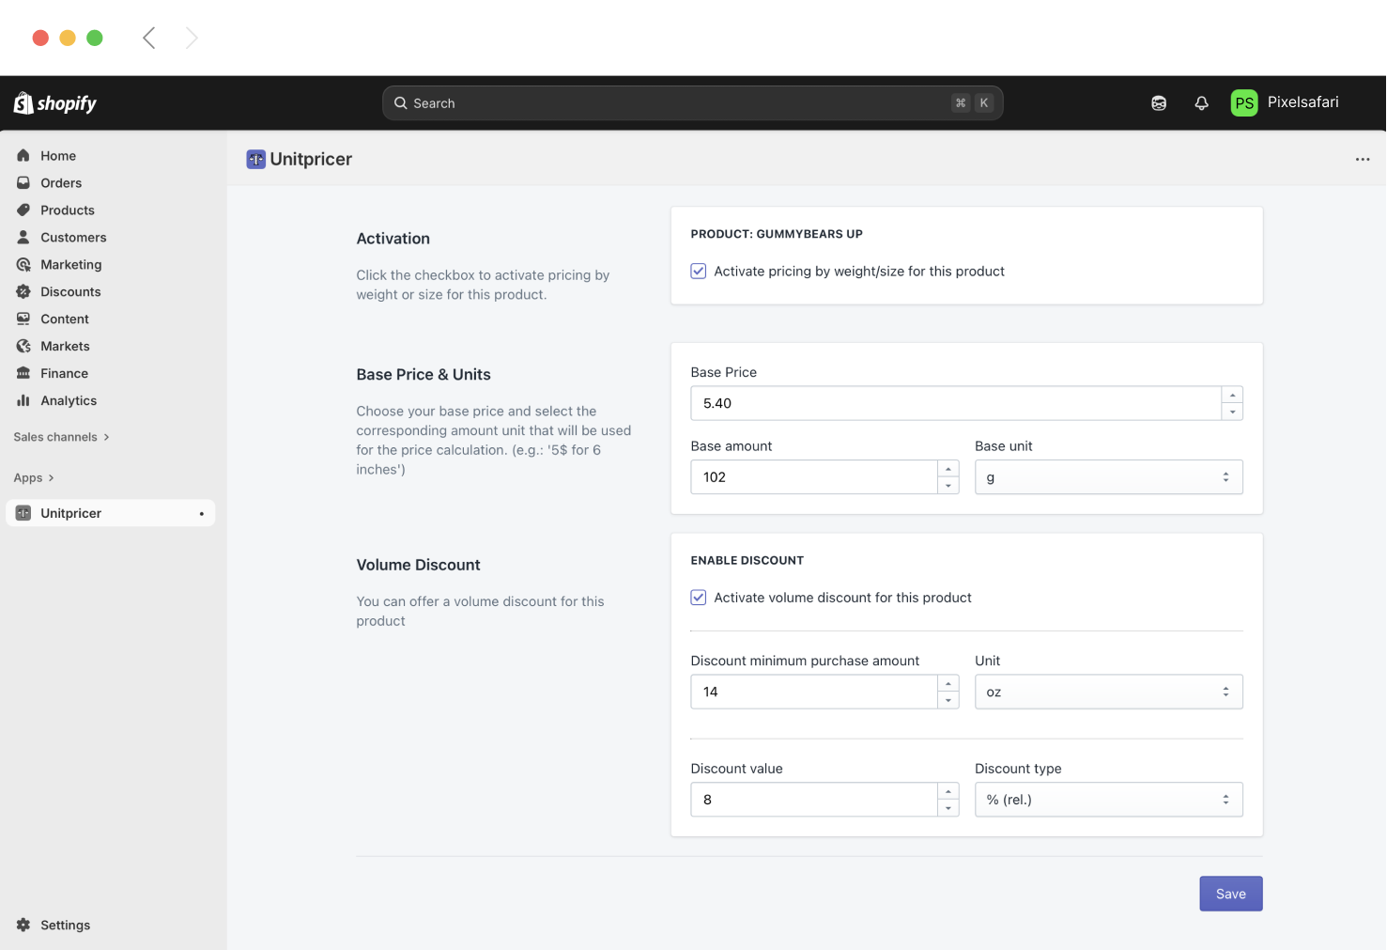Image resolution: width=1387 pixels, height=950 pixels.
Task: Open the discount Unit dropdown showing 'oz'
Action: click(1108, 692)
